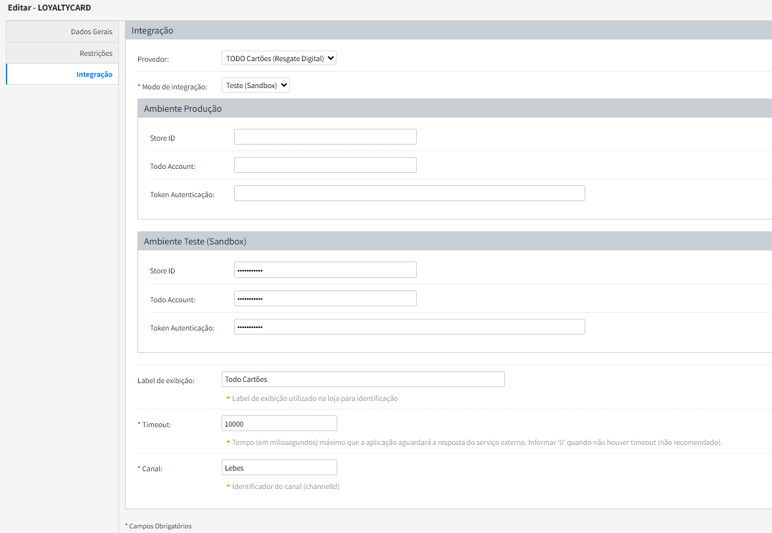The width and height of the screenshot is (772, 533).
Task: Click the Canal input field
Action: pyautogui.click(x=279, y=467)
